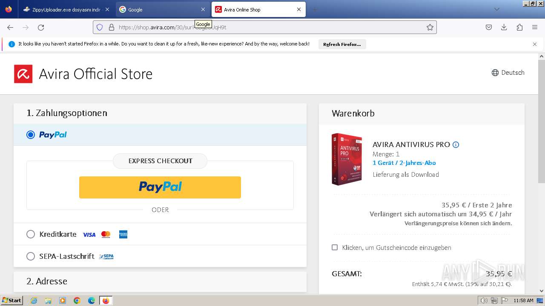
Task: Select the PayPal payment option radio
Action: tap(31, 135)
